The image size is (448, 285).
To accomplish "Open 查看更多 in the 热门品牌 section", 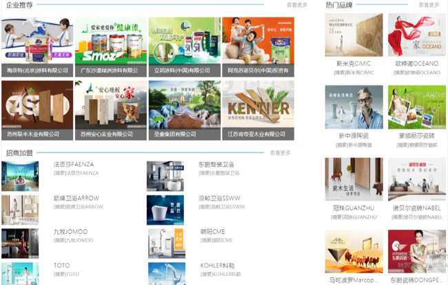I will [429, 5].
